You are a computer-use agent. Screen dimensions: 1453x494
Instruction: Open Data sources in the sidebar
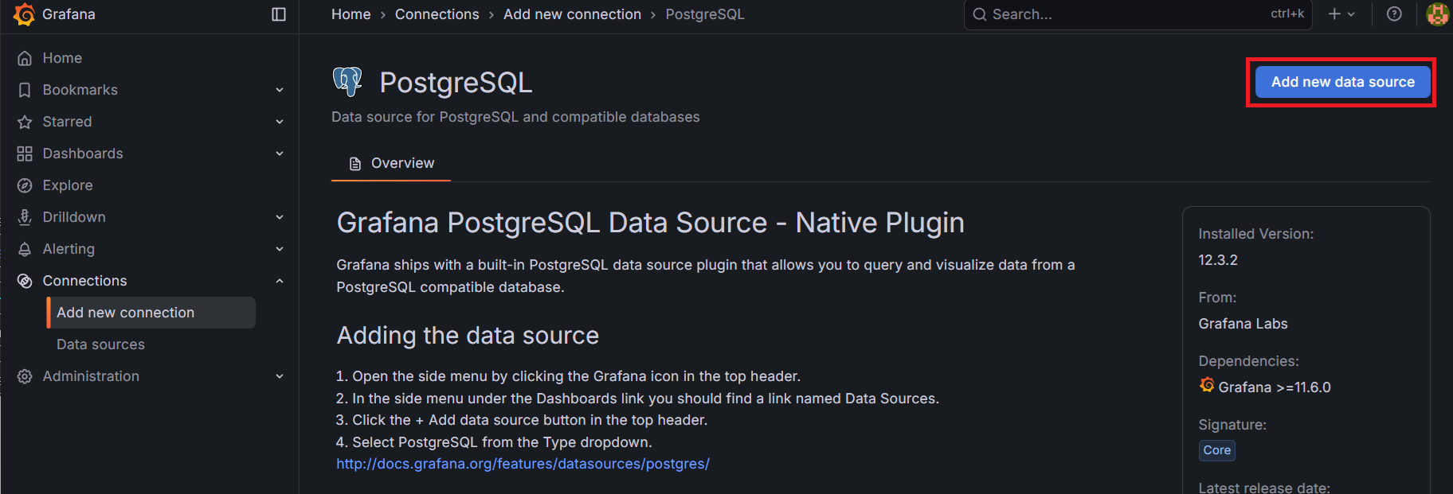coord(100,344)
